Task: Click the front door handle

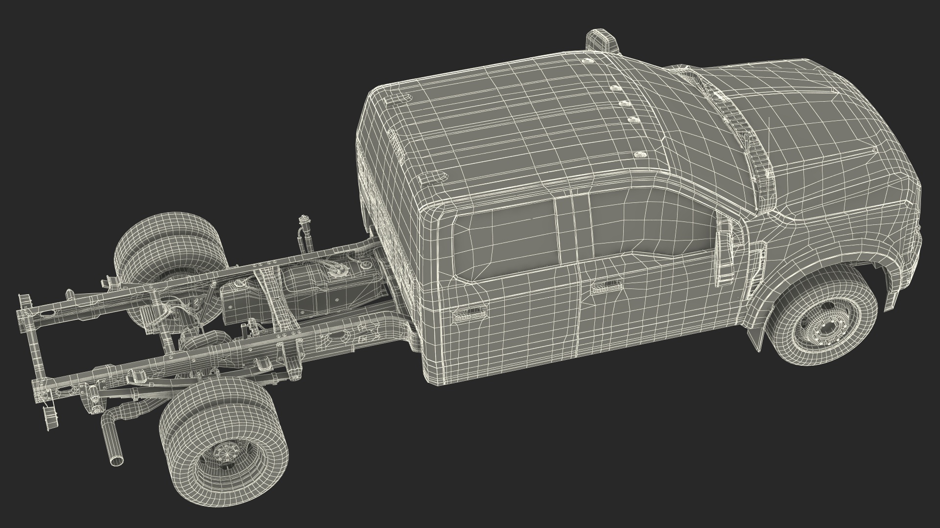Action: click(606, 288)
